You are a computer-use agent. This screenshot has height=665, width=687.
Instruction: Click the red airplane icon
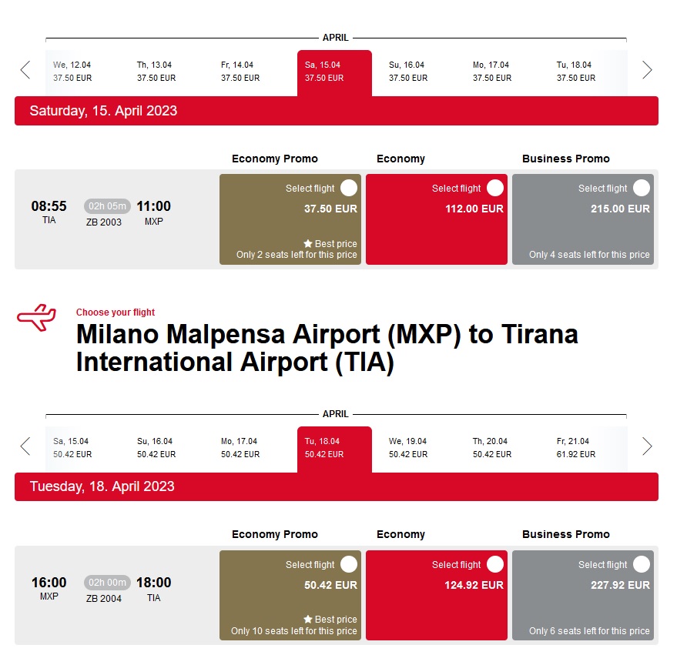click(36, 317)
